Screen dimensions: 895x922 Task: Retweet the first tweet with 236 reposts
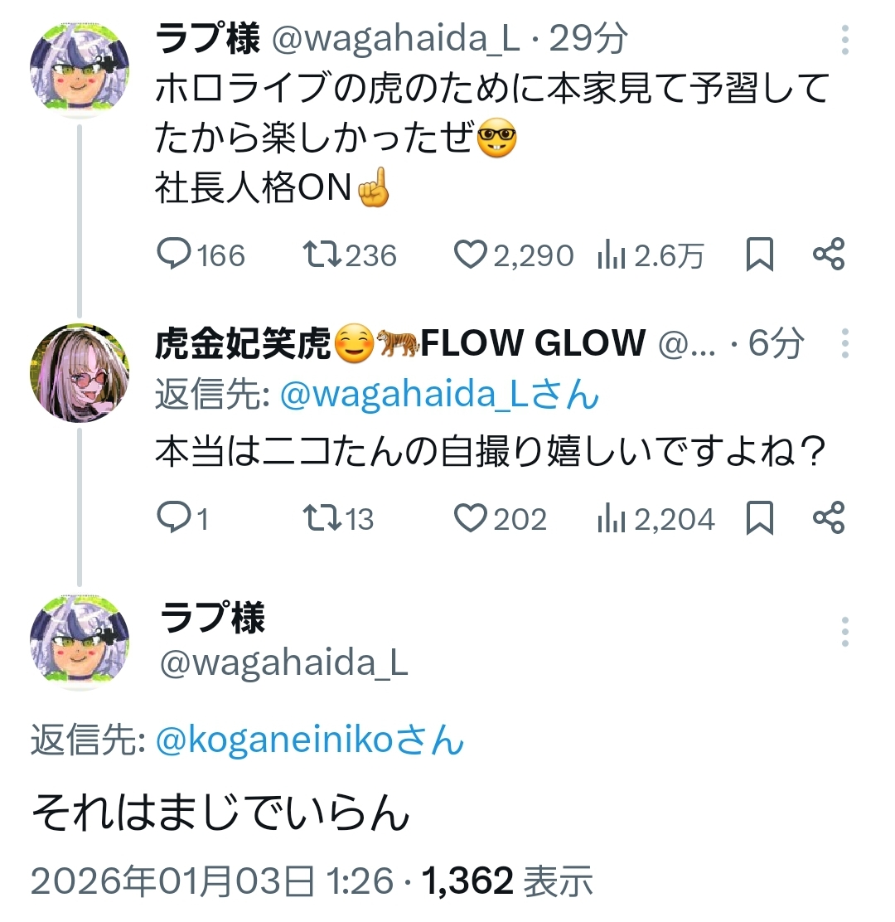tap(323, 255)
